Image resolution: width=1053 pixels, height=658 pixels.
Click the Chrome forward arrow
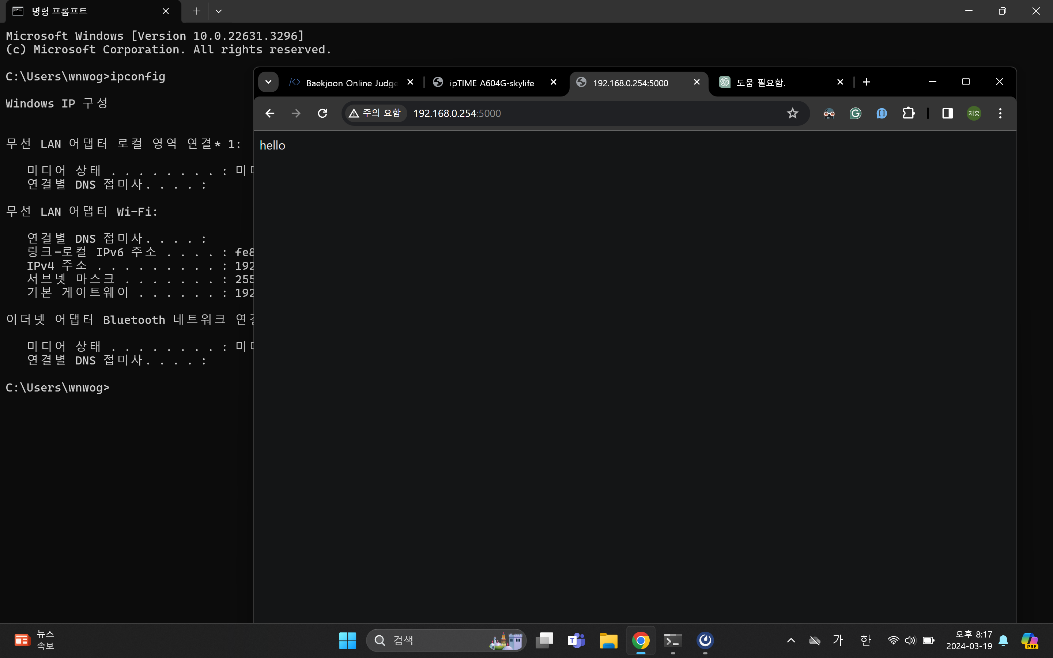(296, 114)
